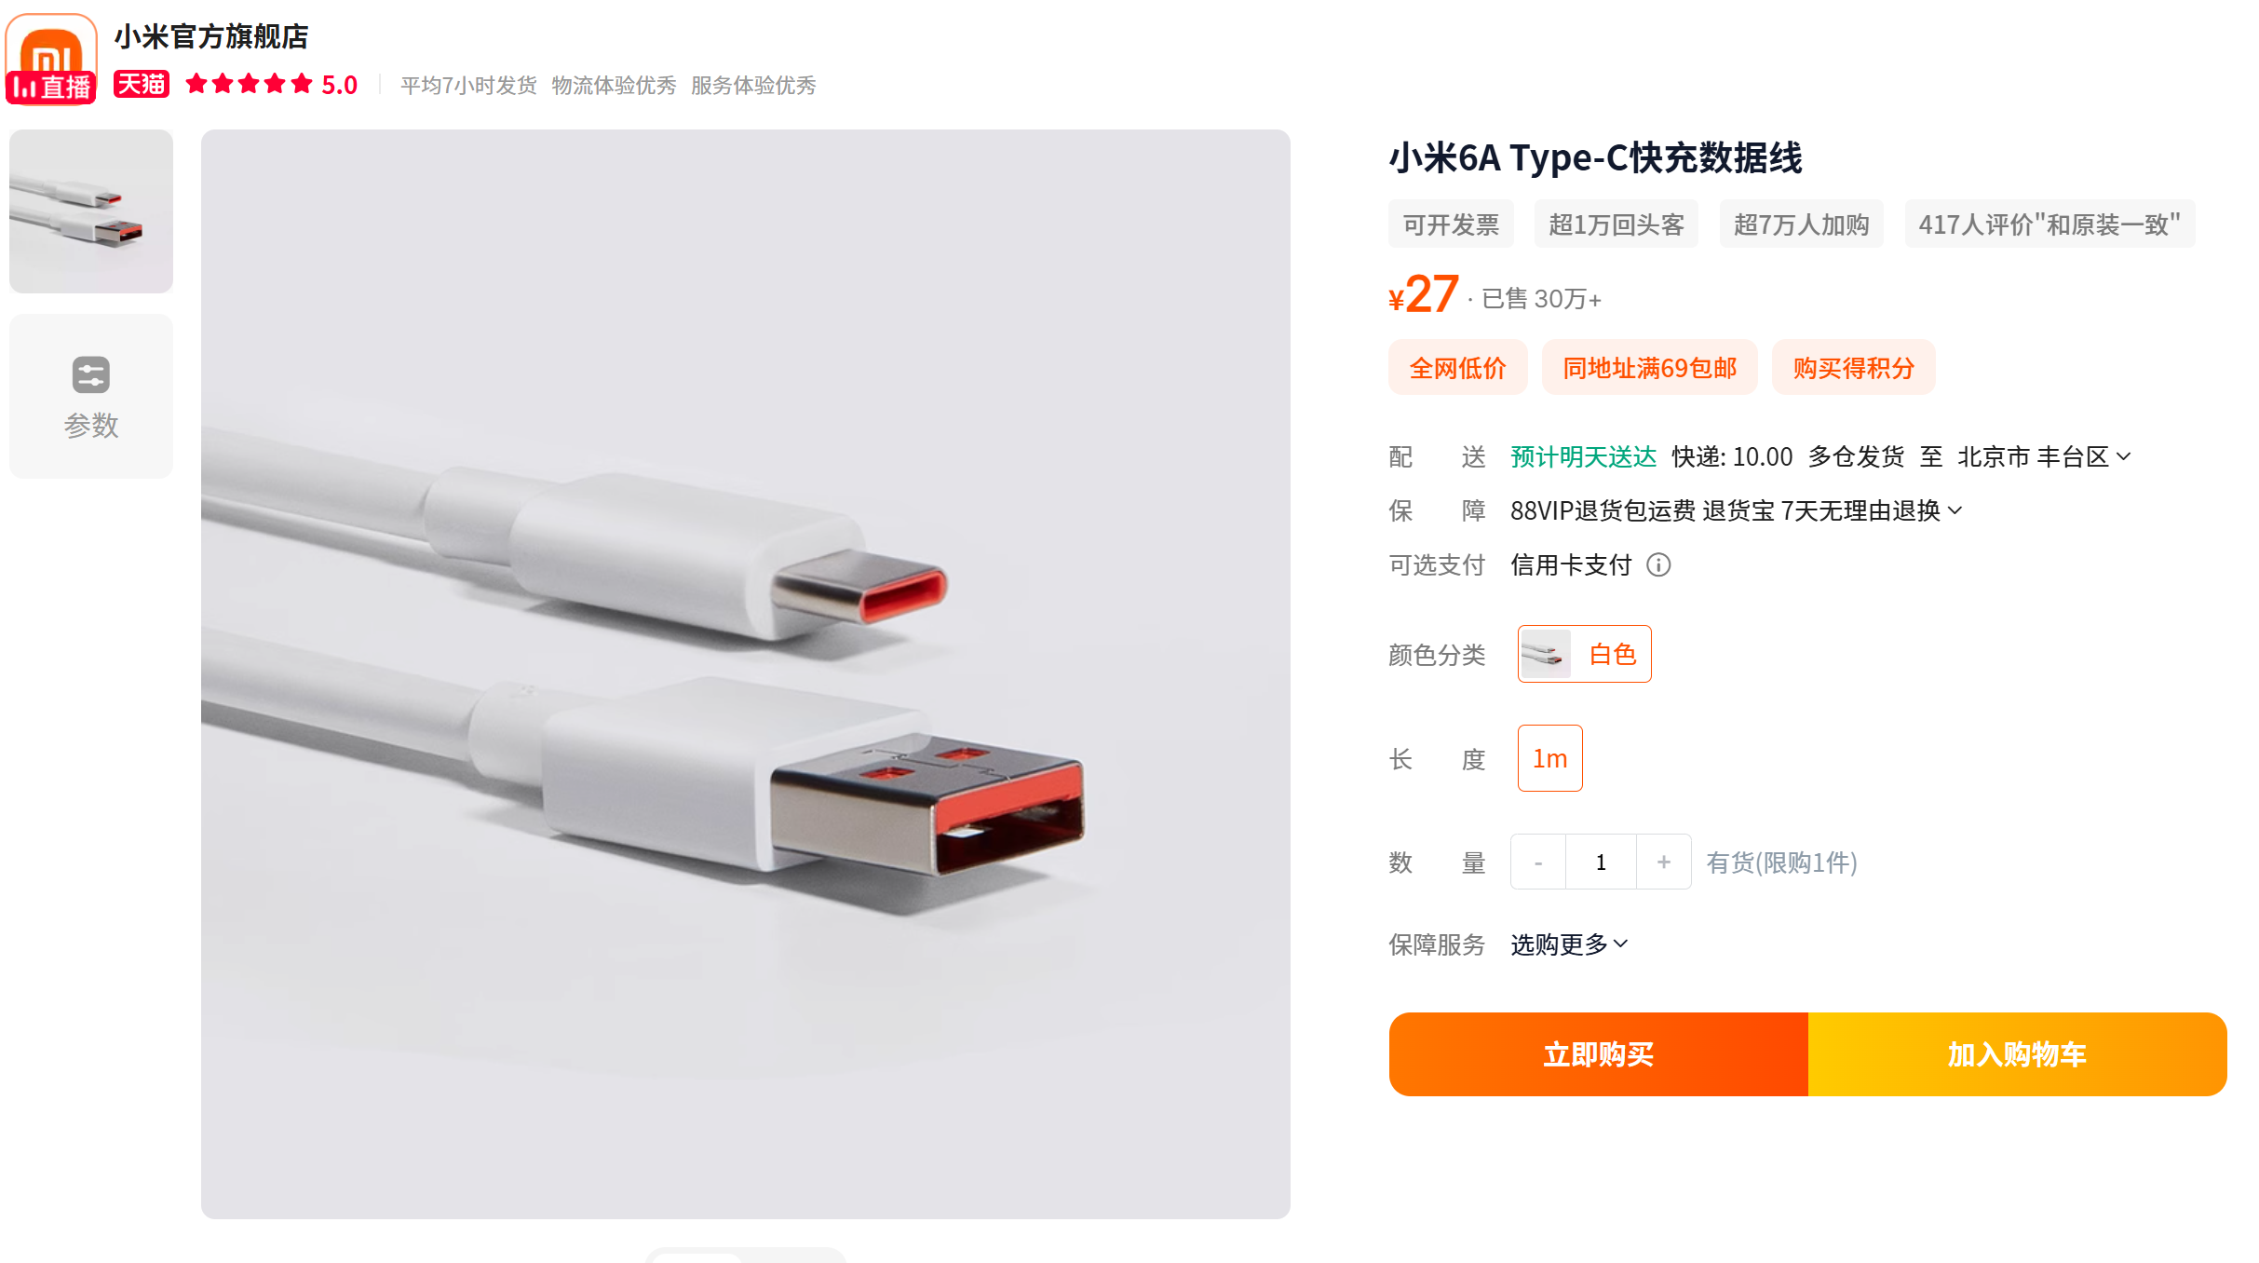Select the cable product thumbnail image
Screen dimensions: 2259x1263
pos(91,211)
